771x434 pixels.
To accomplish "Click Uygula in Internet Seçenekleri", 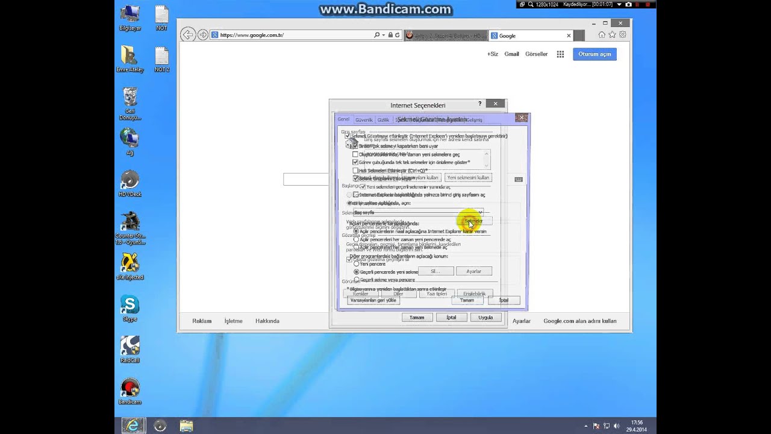I will pyautogui.click(x=485, y=317).
